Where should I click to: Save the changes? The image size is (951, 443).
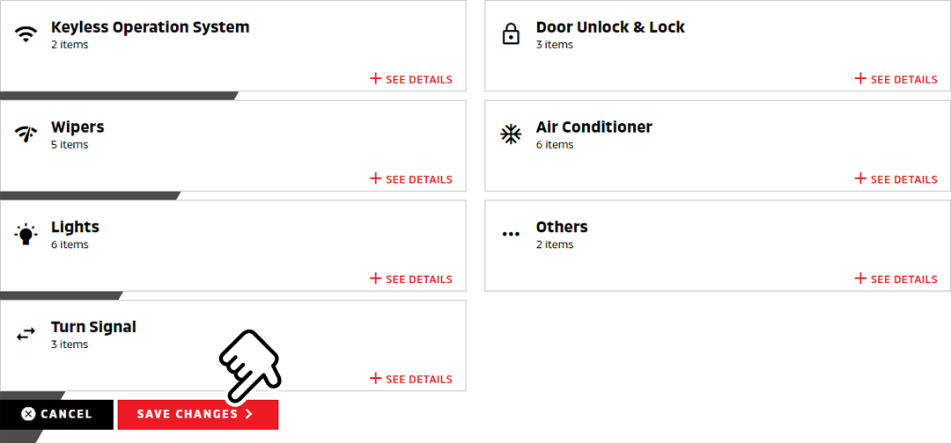[198, 415]
